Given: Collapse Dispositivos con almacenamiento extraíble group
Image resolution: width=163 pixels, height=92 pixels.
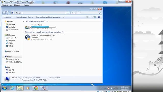Looking at the screenshot, I should point(24,32).
